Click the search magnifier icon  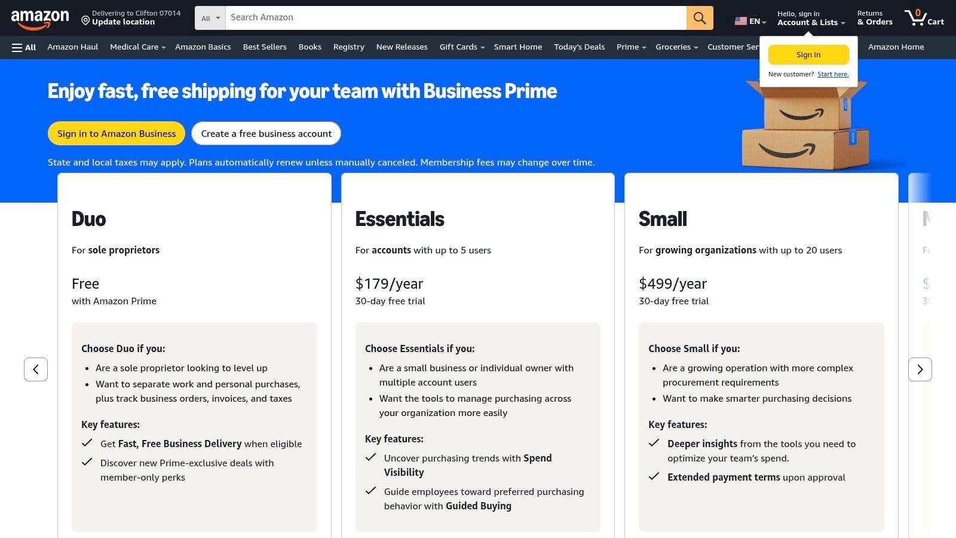699,18
